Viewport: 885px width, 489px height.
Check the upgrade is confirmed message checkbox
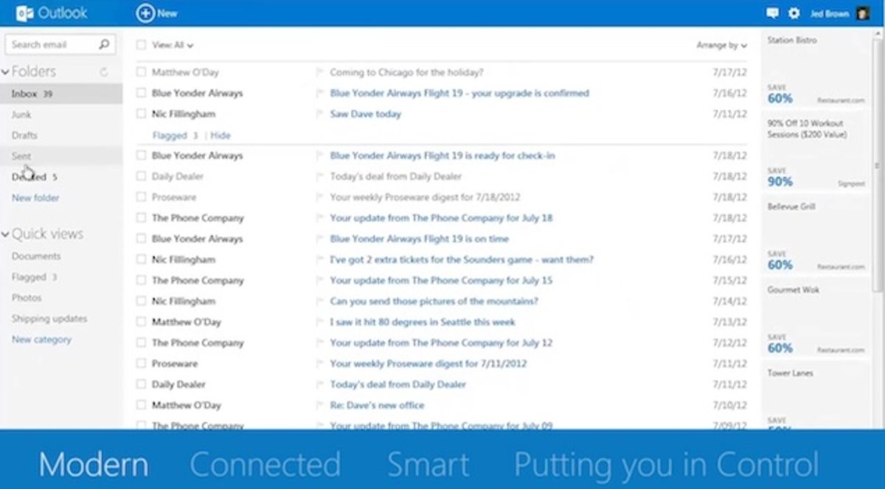(x=141, y=93)
